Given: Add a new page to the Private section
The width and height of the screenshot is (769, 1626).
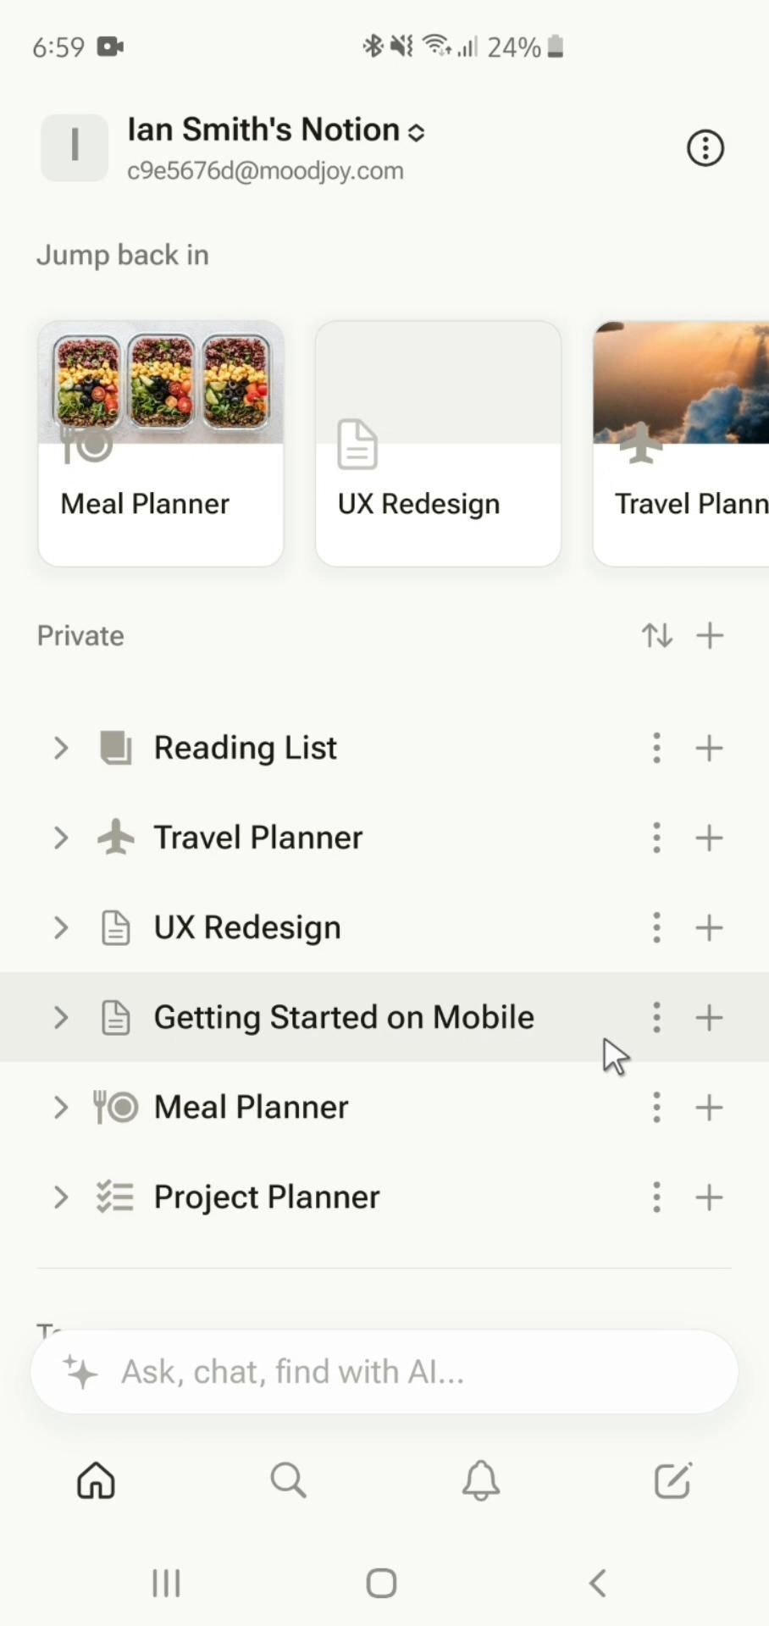Looking at the screenshot, I should [710, 635].
